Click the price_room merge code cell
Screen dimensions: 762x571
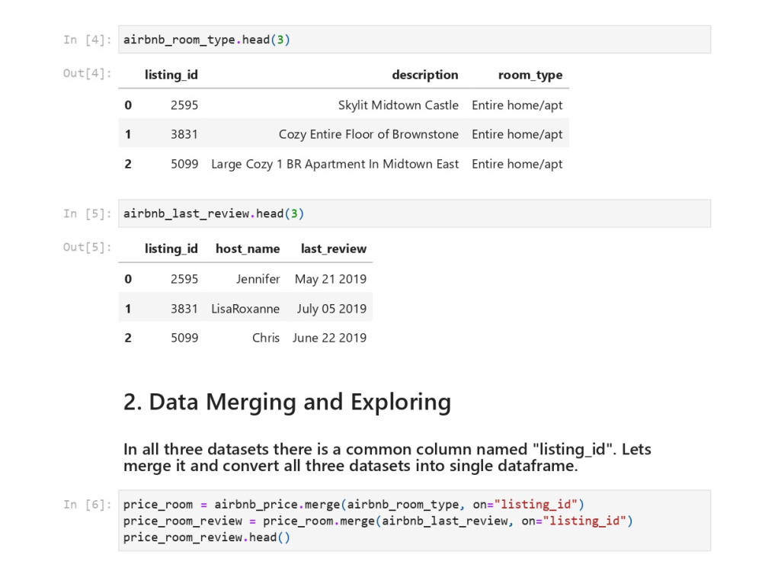click(x=414, y=521)
